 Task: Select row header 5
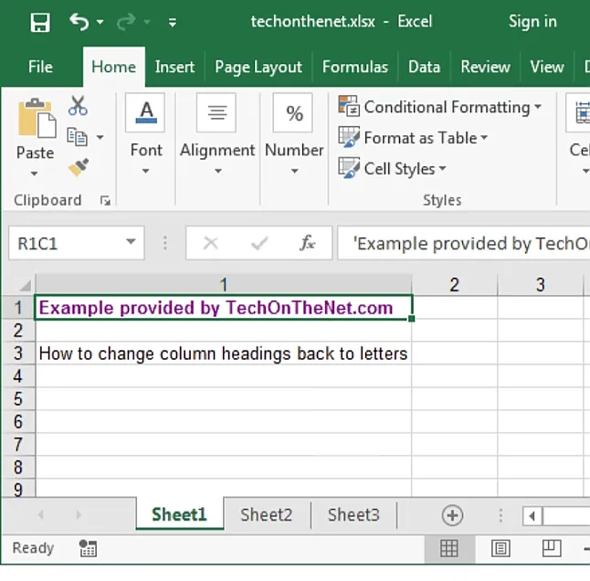tap(18, 399)
